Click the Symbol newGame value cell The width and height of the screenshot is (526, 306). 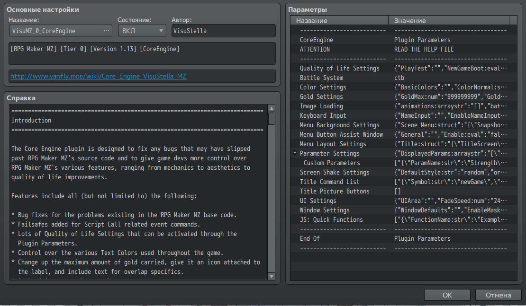coord(450,182)
